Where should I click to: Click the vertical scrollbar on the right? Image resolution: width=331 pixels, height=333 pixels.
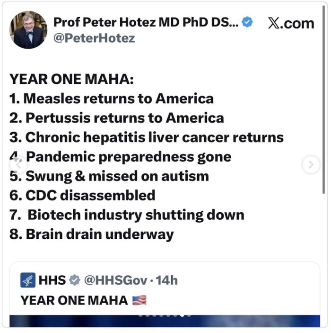click(x=323, y=95)
